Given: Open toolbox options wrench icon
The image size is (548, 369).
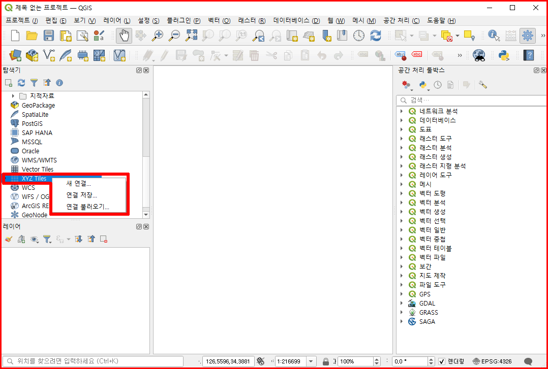Looking at the screenshot, I should [482, 85].
